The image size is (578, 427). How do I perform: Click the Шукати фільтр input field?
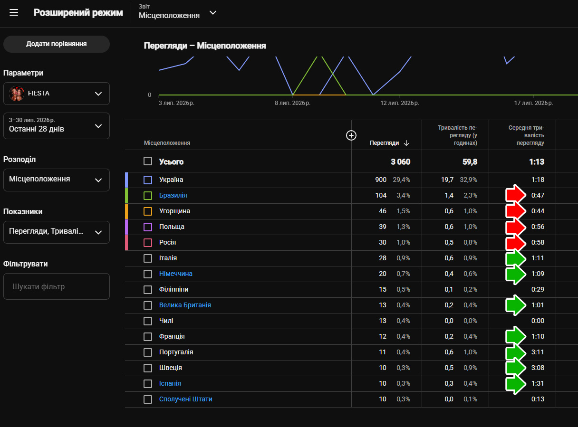click(57, 286)
